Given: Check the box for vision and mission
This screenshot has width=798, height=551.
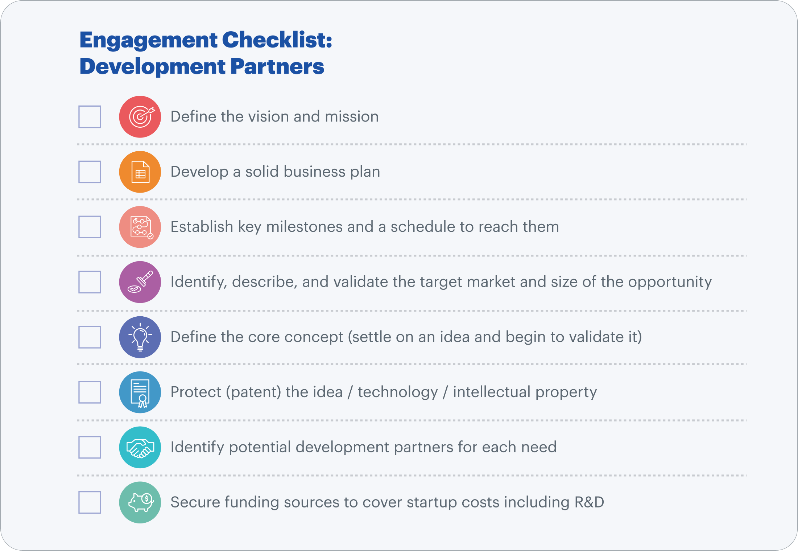Looking at the screenshot, I should click(90, 117).
